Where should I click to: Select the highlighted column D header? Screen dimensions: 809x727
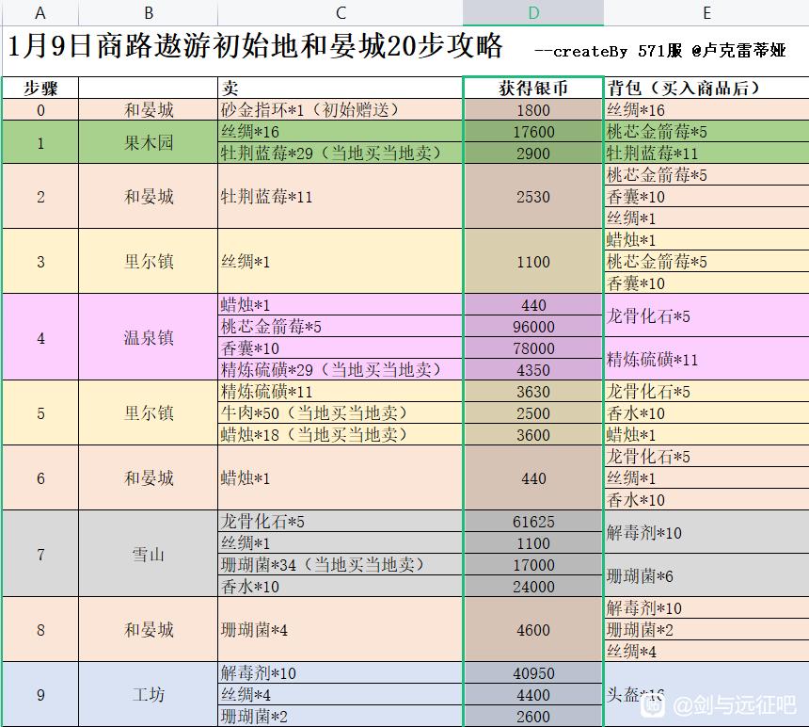click(x=533, y=12)
